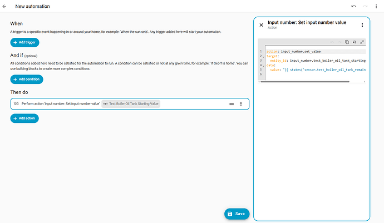Expand the YAML editor to fullscreen

tap(362, 42)
